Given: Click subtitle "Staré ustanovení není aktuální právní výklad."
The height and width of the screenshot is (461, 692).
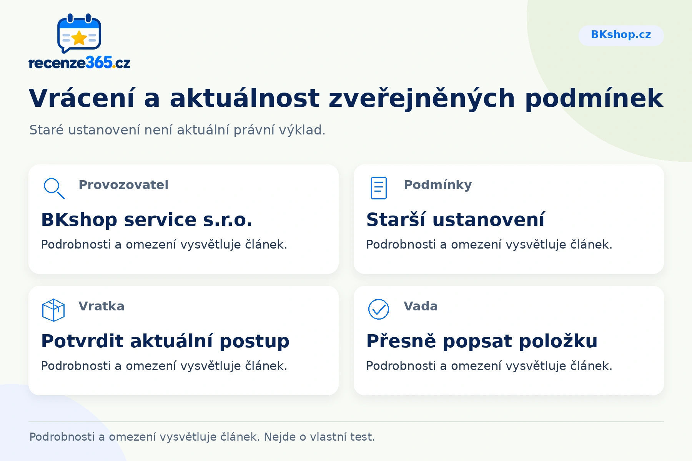Looking at the screenshot, I should click(177, 130).
